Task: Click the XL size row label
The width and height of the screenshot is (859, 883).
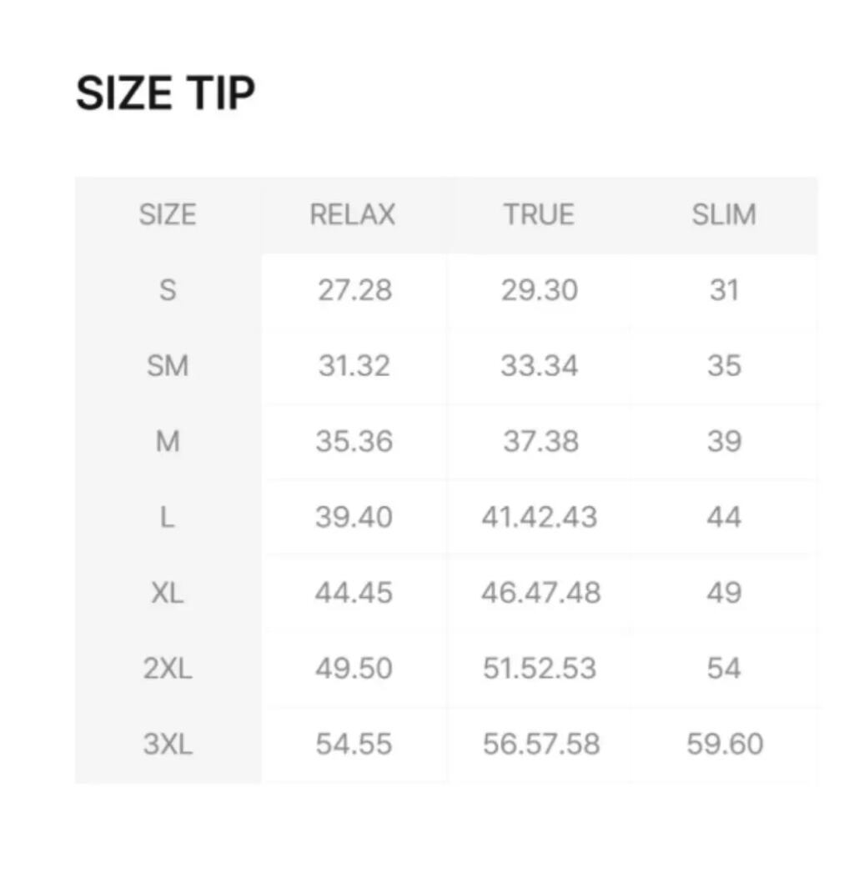Action: (x=168, y=593)
